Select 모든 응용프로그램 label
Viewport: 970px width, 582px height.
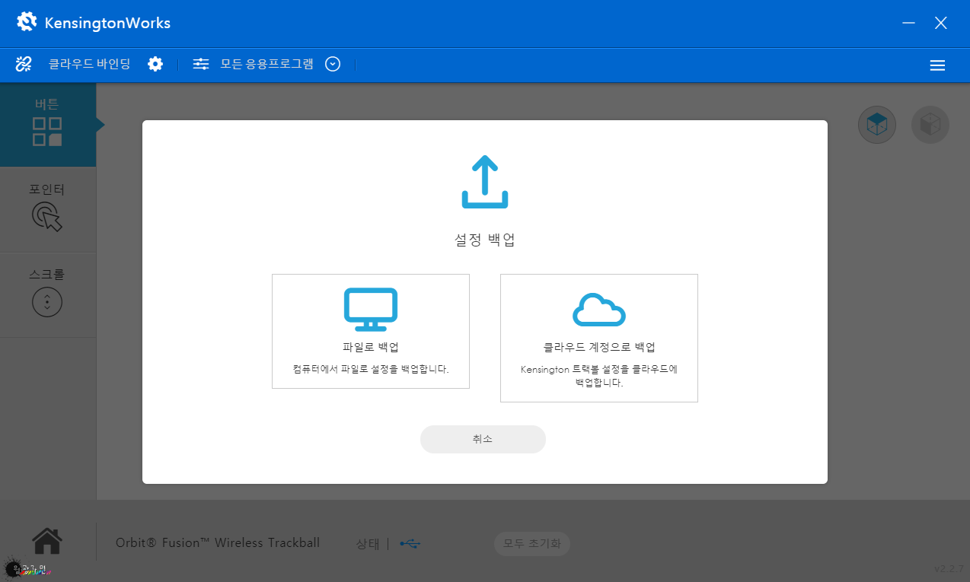coord(266,64)
